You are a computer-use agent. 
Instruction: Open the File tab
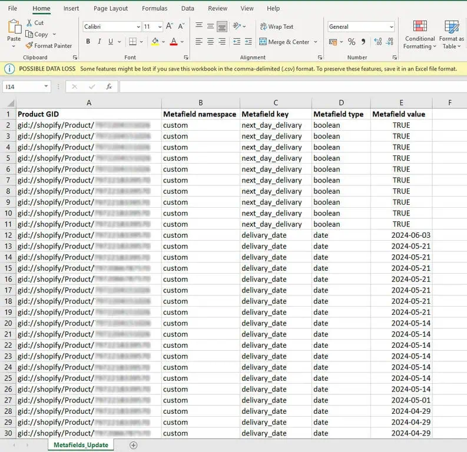point(12,8)
